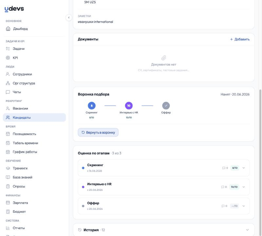Image resolution: width=262 pixels, height=236 pixels.
Task: Click the Вернуть в воронку button
Action: tap(98, 132)
